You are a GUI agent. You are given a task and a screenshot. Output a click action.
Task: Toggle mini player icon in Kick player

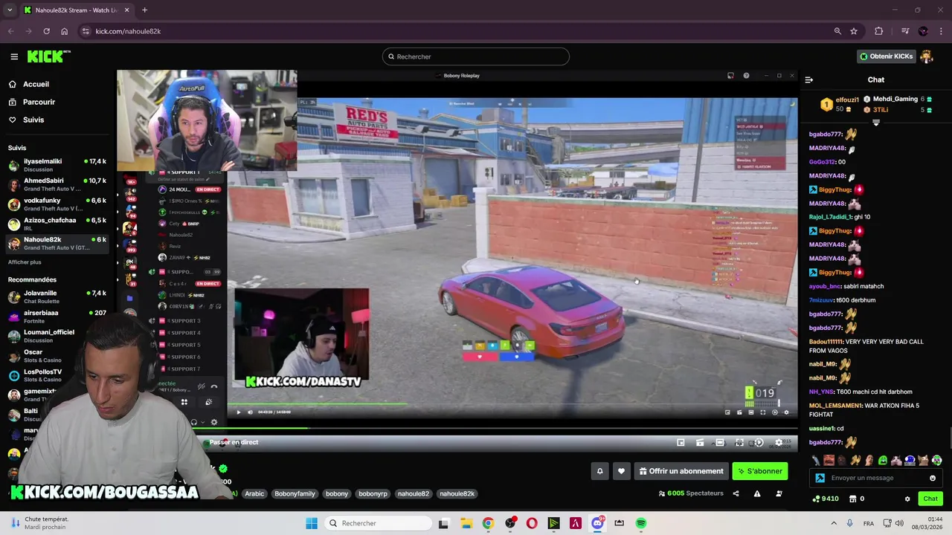click(x=681, y=442)
